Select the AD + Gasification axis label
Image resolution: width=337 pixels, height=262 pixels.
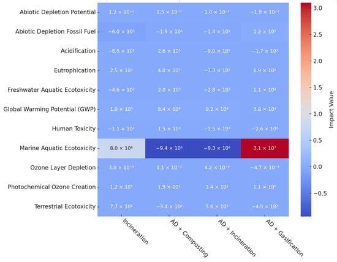[284, 238]
